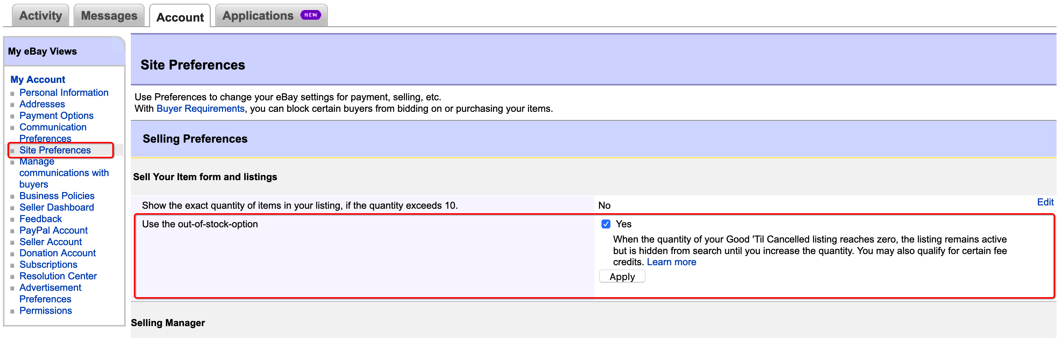1061x338 pixels.
Task: Click Edit for exact quantity setting
Action: [x=1045, y=202]
